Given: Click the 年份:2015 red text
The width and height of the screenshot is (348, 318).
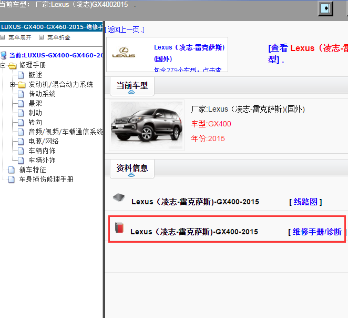Looking at the screenshot, I should point(208,138).
